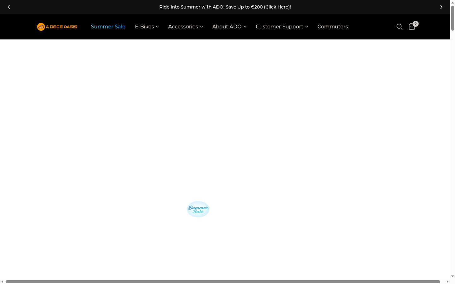The width and height of the screenshot is (455, 284).
Task: Click the ADO A Dece Oasis logo
Action: point(57,27)
